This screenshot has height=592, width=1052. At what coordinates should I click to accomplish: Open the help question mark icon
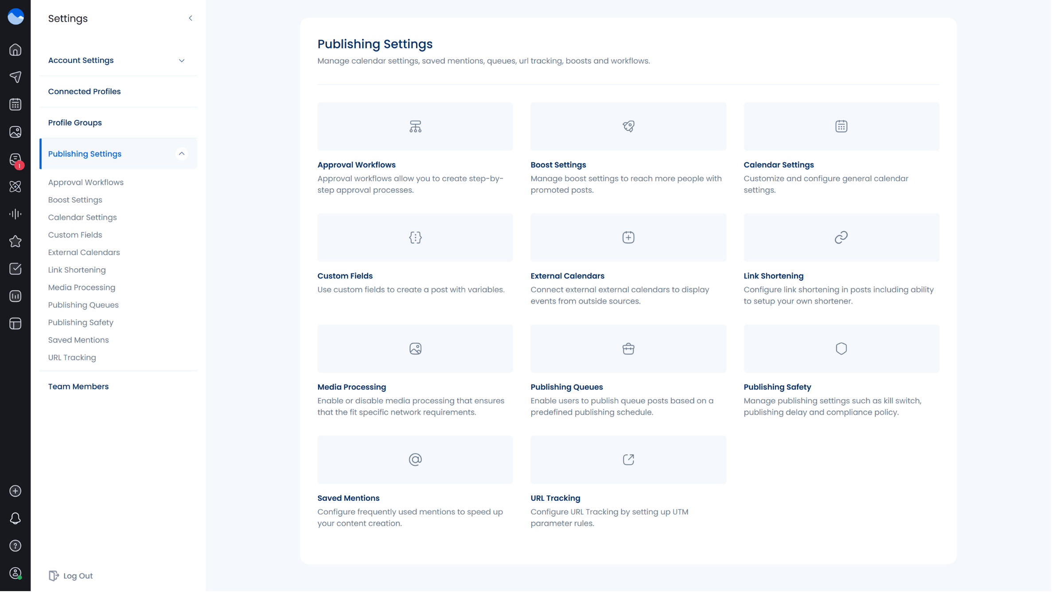(16, 546)
